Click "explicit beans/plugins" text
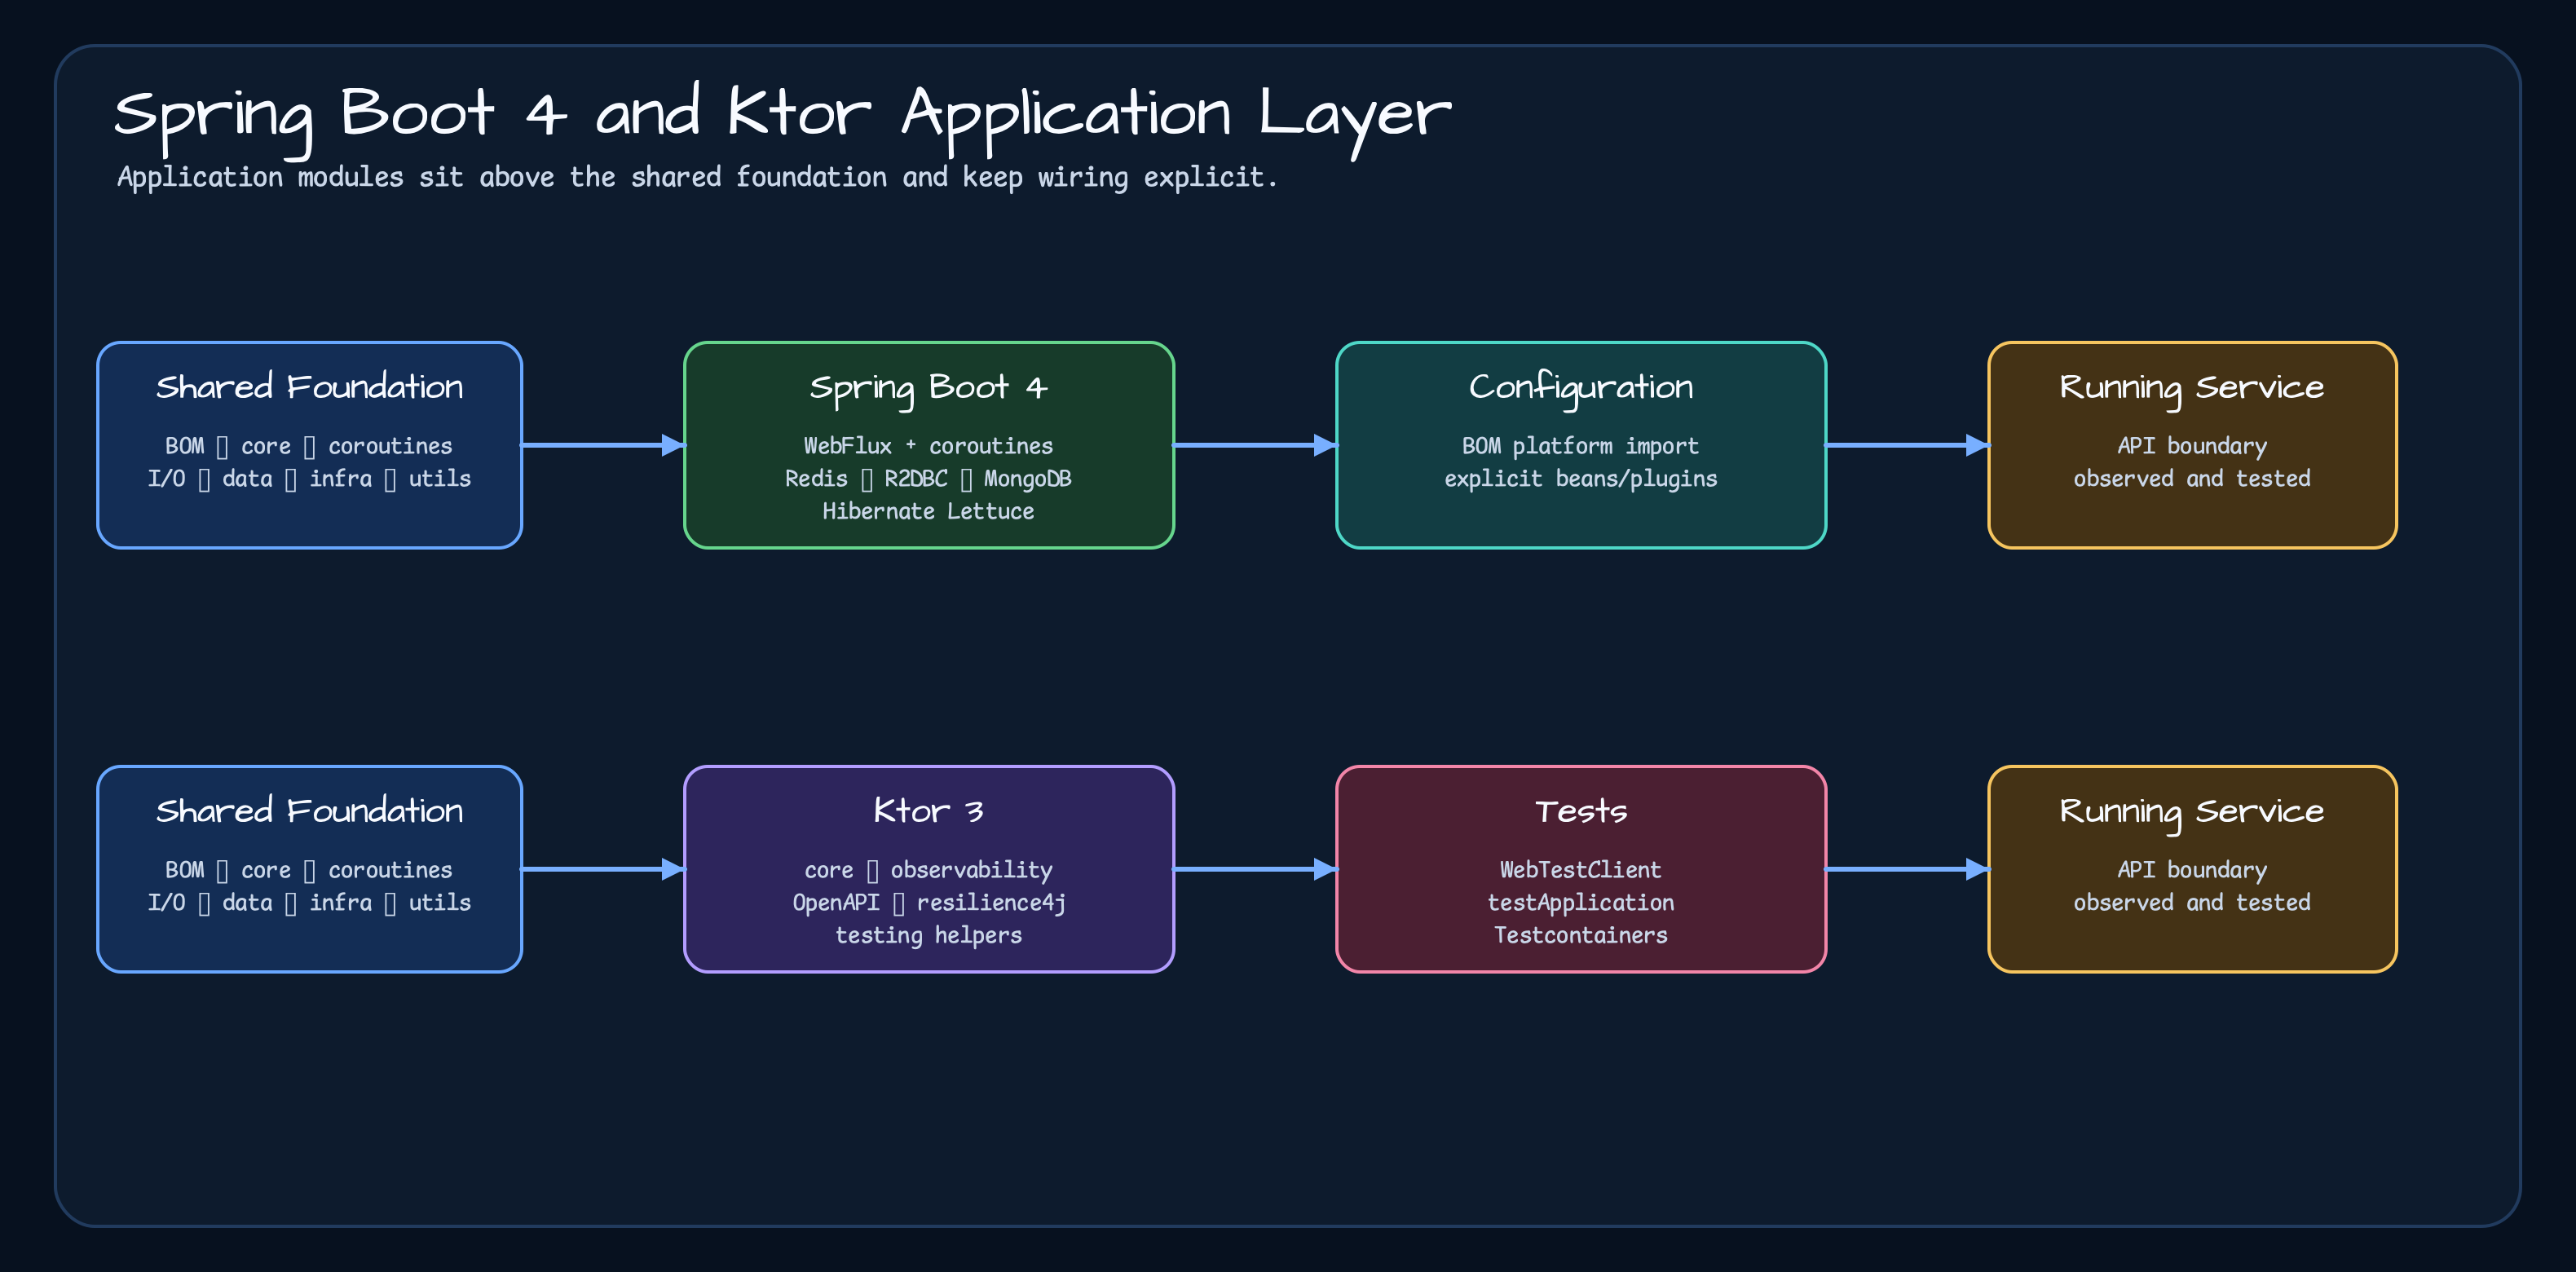The width and height of the screenshot is (2576, 1272). coord(1580,479)
